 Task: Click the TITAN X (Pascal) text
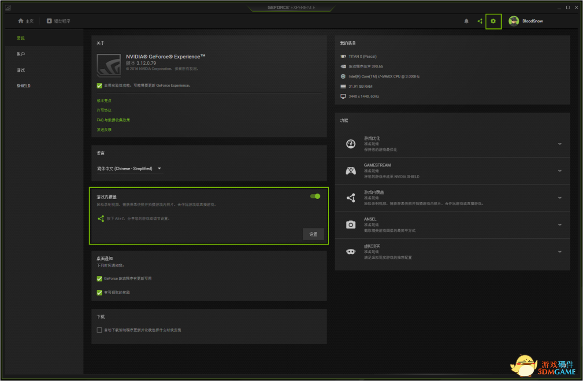point(362,56)
